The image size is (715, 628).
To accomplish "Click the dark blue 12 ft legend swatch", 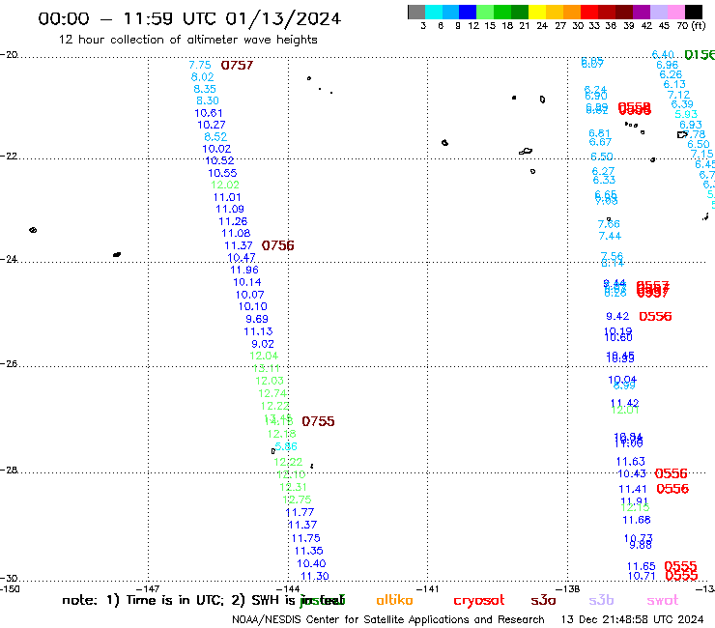I will coord(468,12).
